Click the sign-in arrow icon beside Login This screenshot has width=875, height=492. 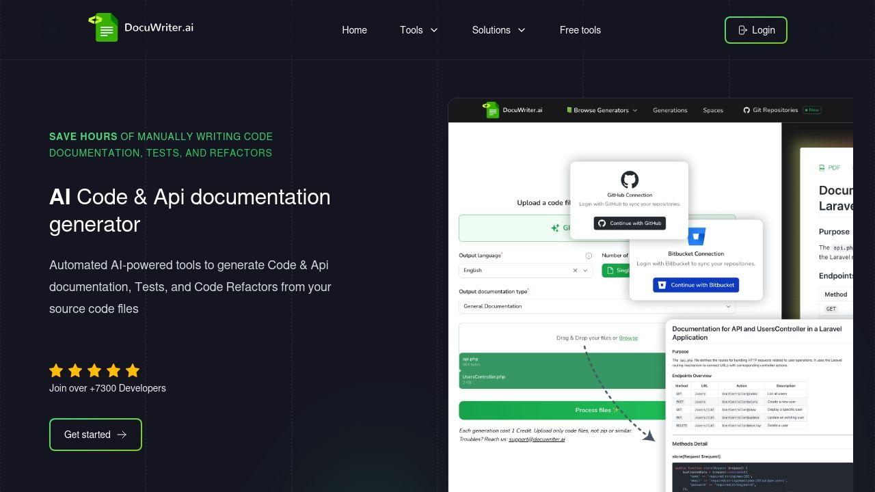coord(743,30)
